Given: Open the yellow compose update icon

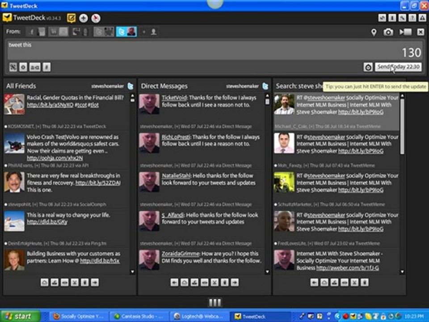Looking at the screenshot, I should (x=71, y=18).
